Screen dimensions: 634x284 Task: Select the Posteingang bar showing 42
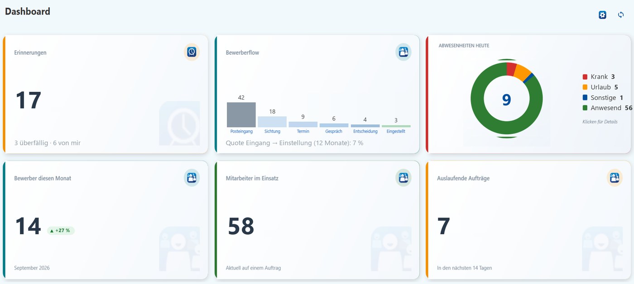241,114
